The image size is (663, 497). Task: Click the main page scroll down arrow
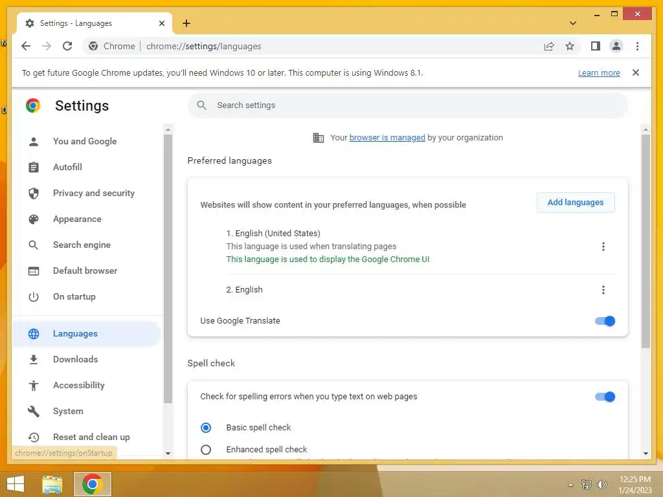[x=646, y=454]
